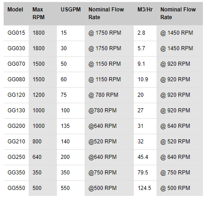
Task: Click the GG350 model cell
Action: 16,173
